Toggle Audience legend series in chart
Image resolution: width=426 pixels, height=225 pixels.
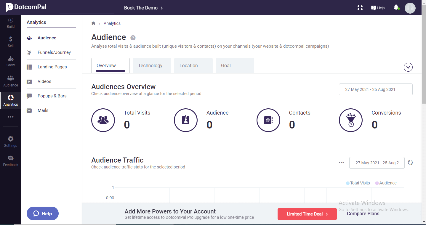click(386, 183)
